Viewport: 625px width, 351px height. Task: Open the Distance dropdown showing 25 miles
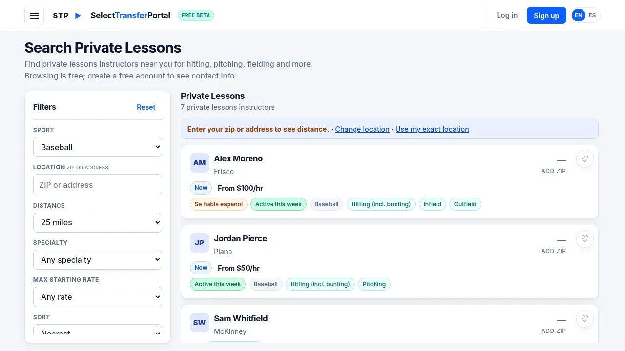click(x=98, y=222)
